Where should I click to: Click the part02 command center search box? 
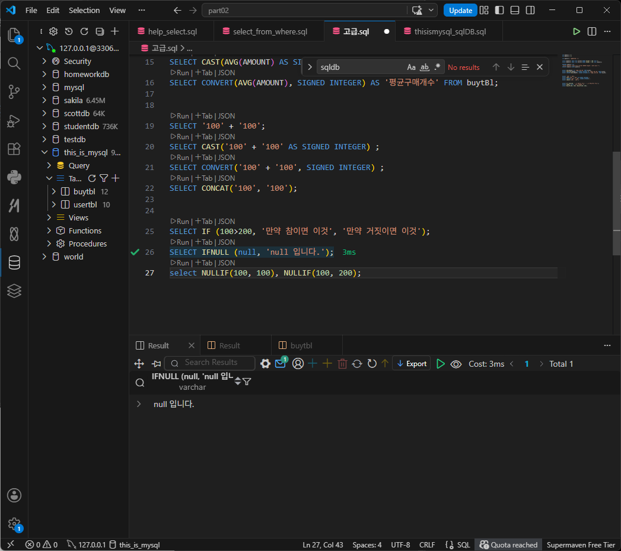(x=304, y=10)
